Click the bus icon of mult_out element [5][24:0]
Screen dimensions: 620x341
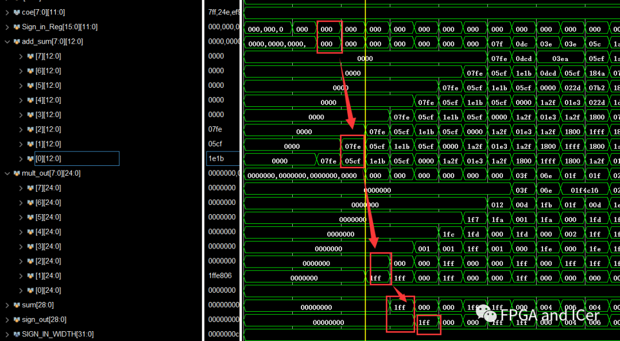(x=30, y=217)
